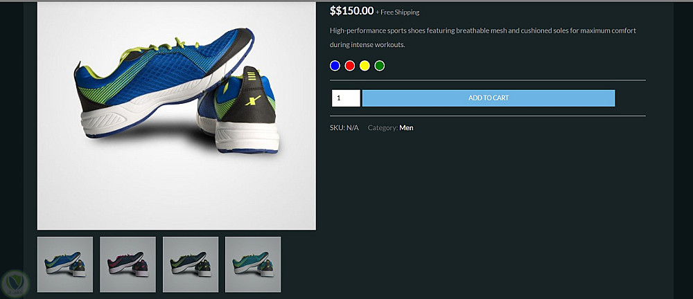The width and height of the screenshot is (693, 299).
Task: Click the green shield badge icon
Action: pos(15,283)
